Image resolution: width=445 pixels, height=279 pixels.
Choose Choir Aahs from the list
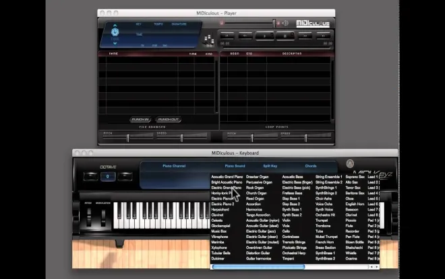(x=324, y=198)
